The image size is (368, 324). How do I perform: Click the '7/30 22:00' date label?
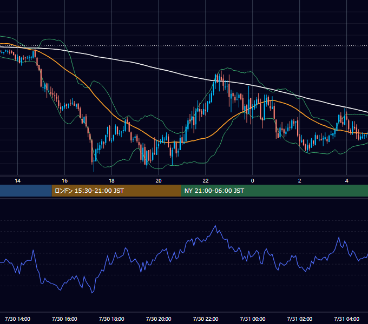(206, 319)
